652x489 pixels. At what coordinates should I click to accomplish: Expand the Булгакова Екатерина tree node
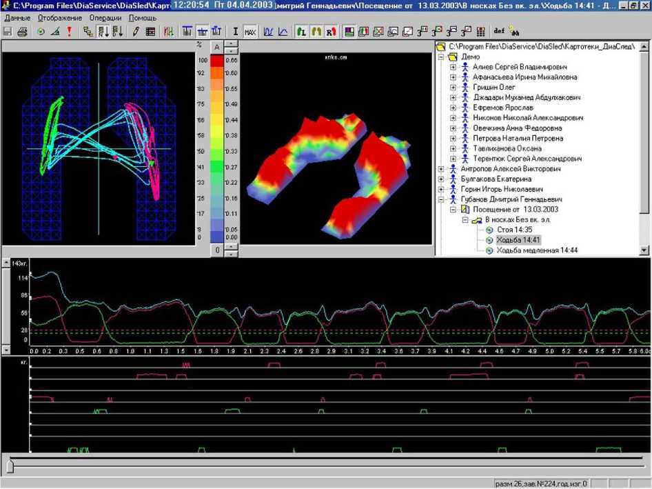pos(441,179)
